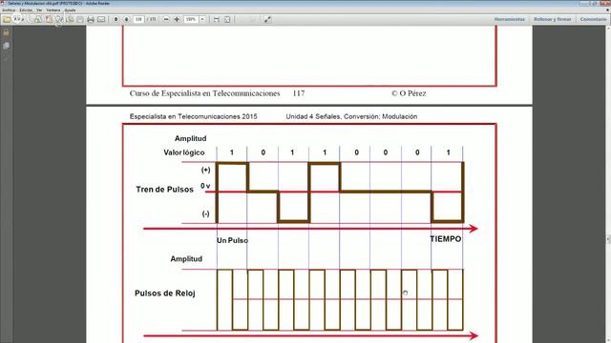Go to previous page arrow
The width and height of the screenshot is (611, 343).
click(x=116, y=19)
